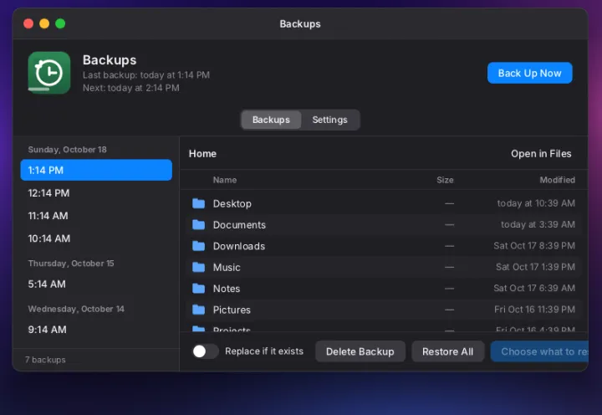Click the Notes folder icon

pos(198,288)
